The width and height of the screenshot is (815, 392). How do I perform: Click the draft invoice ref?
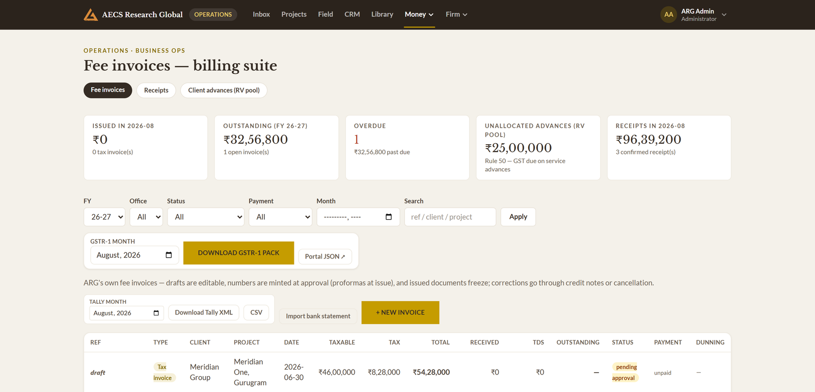click(98, 373)
